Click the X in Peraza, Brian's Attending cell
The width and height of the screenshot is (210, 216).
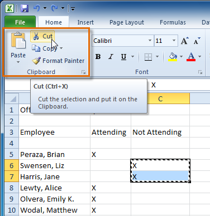[94, 155]
